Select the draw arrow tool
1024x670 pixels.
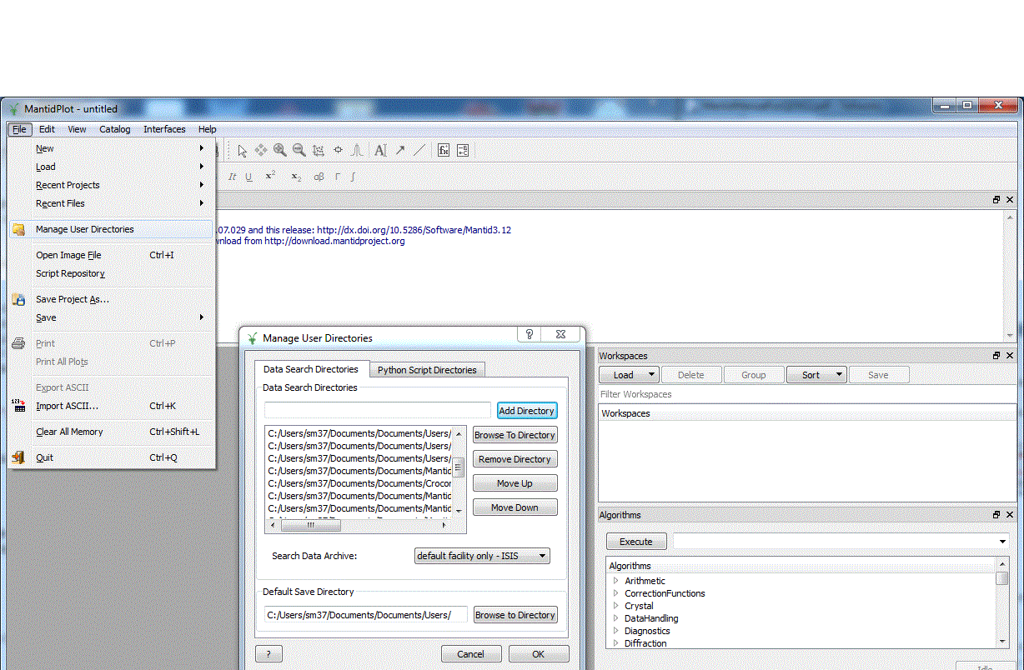(400, 151)
